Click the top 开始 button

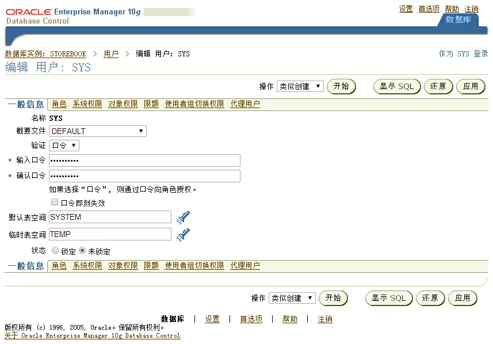(341, 86)
